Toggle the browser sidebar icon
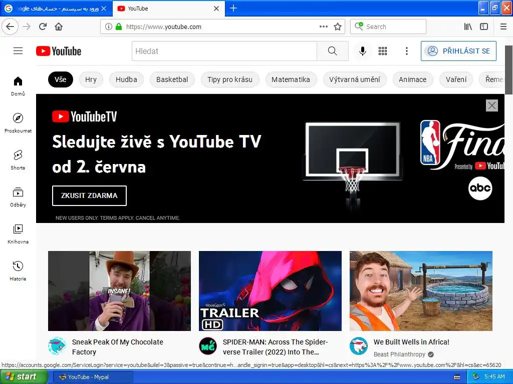Viewport: 513px width, 384px height. [484, 26]
